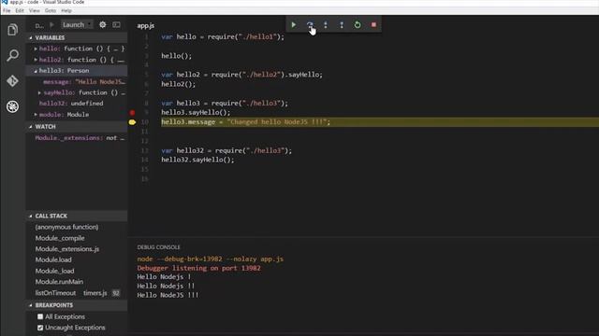
Task: Remove the red breakpoint on line 9
Action: 132,112
